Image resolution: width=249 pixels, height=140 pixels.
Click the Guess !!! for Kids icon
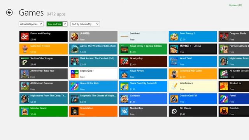click(x=75, y=86)
